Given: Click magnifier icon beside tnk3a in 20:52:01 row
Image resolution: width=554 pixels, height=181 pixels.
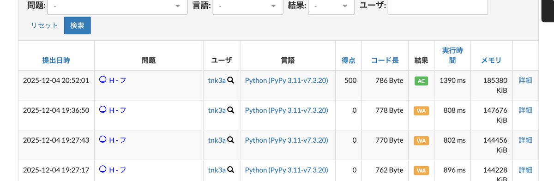Looking at the screenshot, I should tap(231, 80).
